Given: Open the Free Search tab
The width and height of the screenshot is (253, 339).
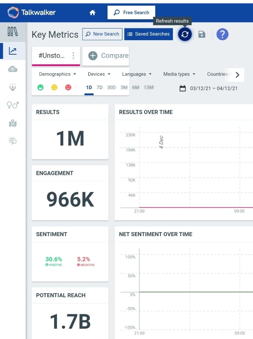Looking at the screenshot, I should click(x=131, y=13).
